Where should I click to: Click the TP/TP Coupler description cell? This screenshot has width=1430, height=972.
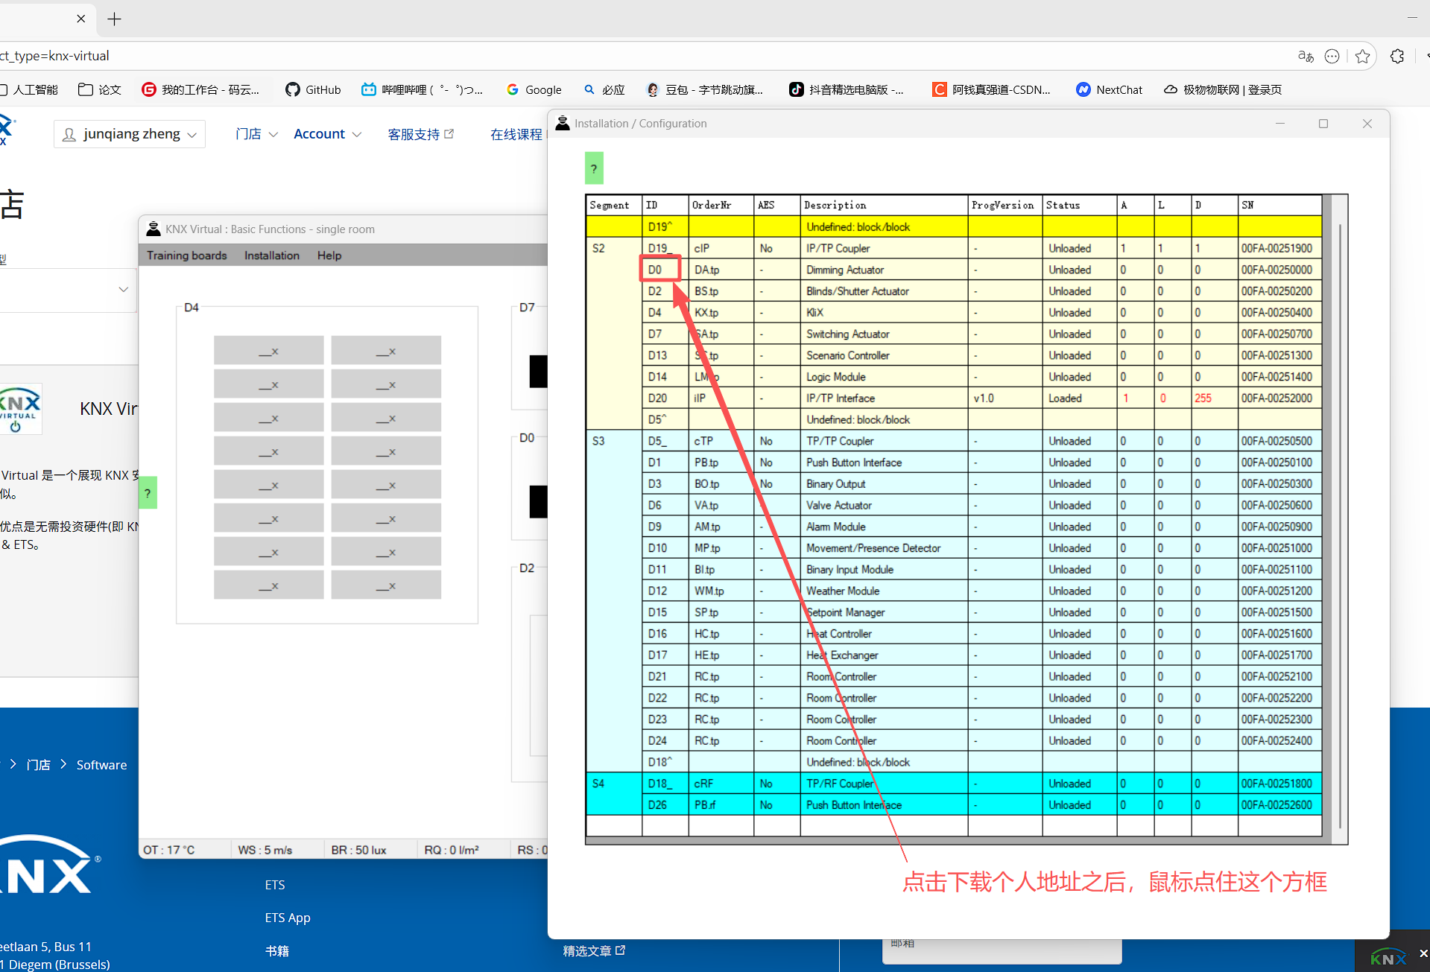point(884,441)
